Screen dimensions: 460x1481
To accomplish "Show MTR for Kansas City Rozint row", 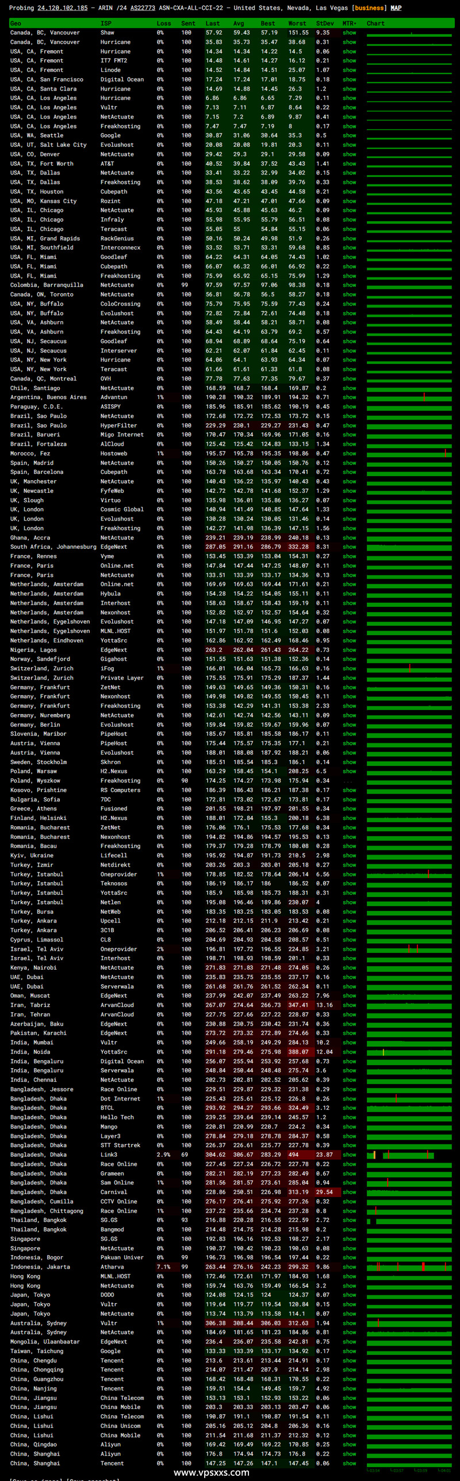I will (350, 201).
